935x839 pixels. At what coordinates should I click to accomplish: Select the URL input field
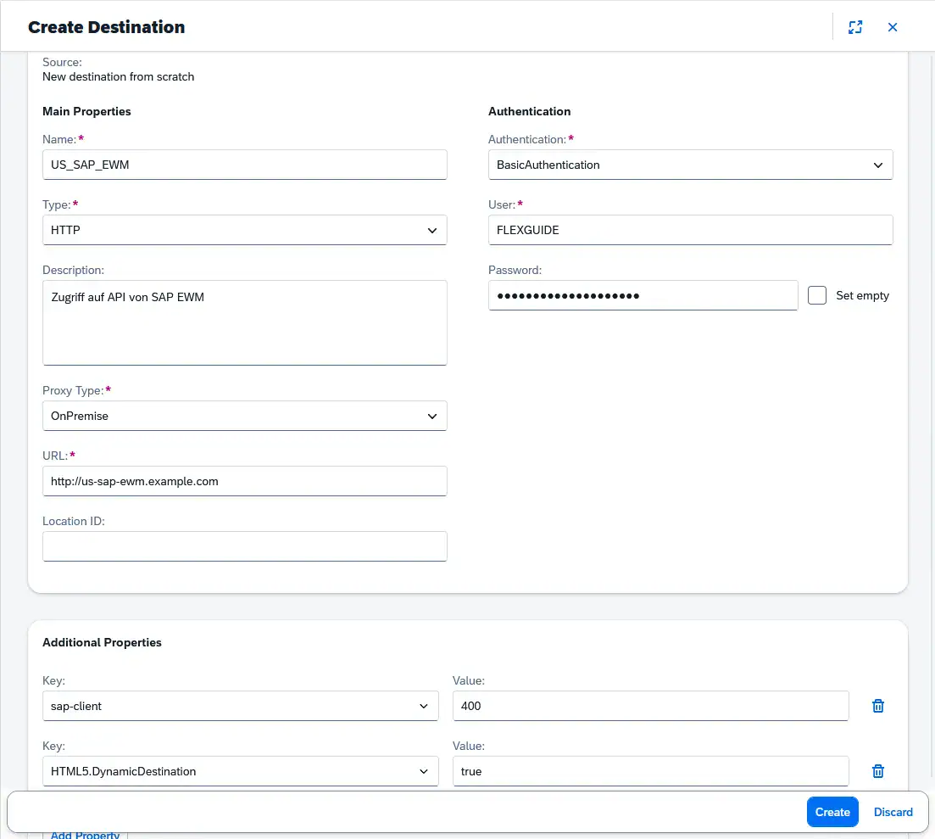pos(244,481)
